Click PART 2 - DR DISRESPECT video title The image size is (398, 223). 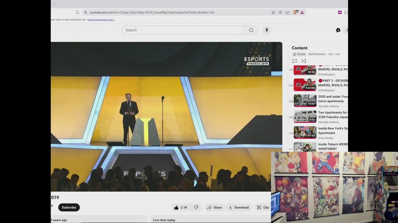[333, 83]
